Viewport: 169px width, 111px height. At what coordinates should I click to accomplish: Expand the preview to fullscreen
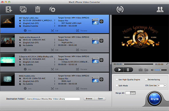tap(167, 64)
